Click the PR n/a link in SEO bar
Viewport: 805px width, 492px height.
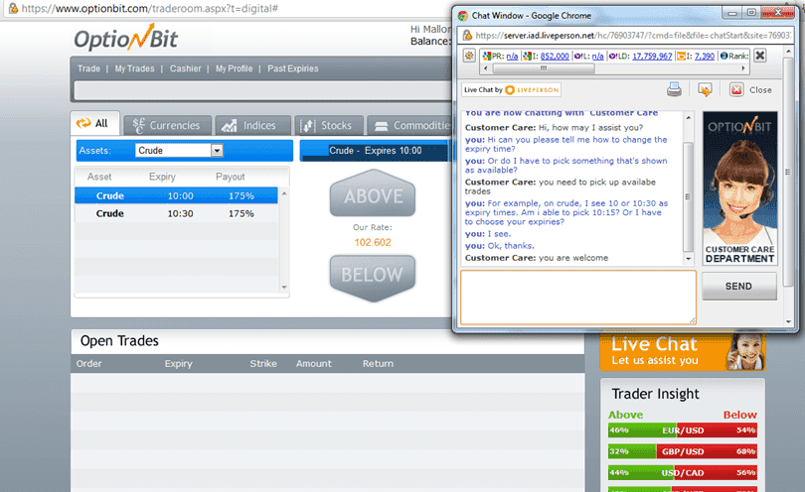(512, 56)
